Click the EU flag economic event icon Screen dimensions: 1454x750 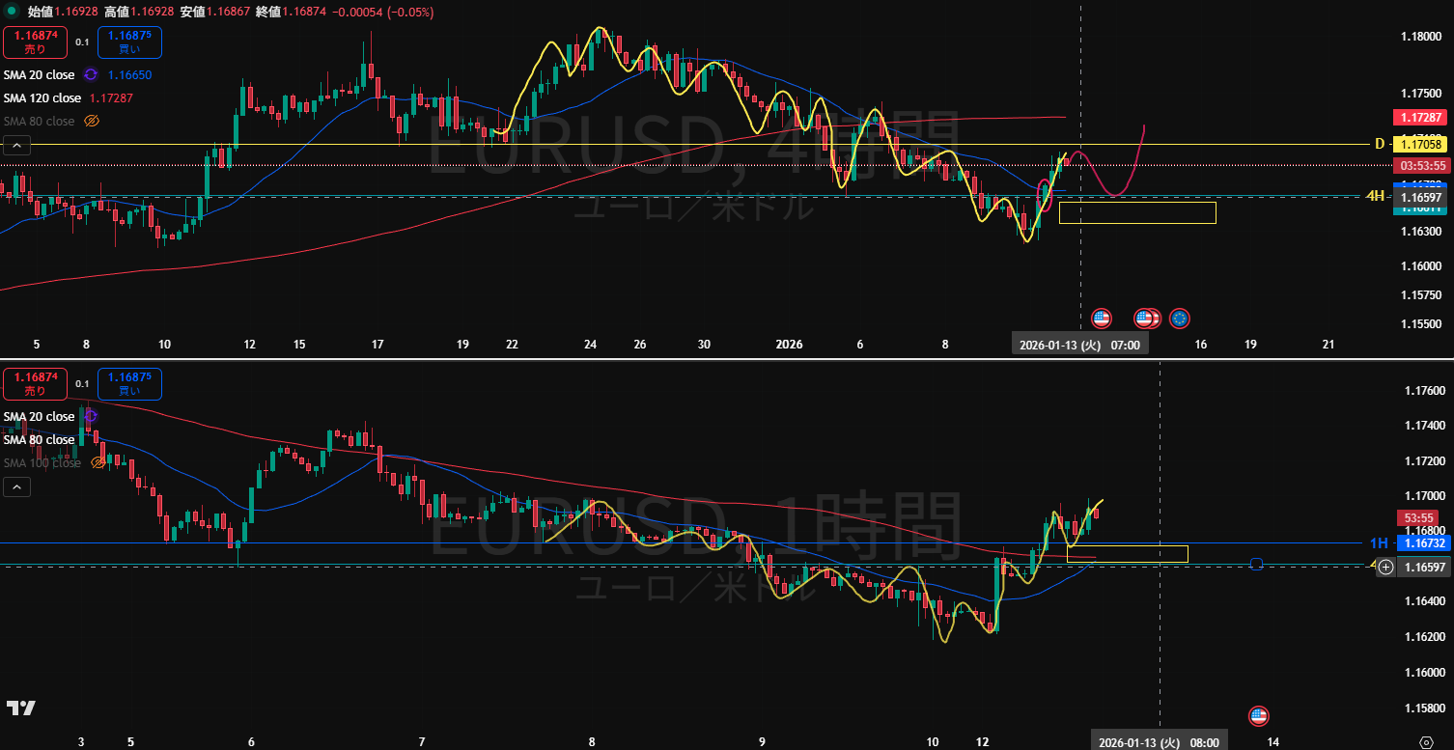click(1179, 318)
